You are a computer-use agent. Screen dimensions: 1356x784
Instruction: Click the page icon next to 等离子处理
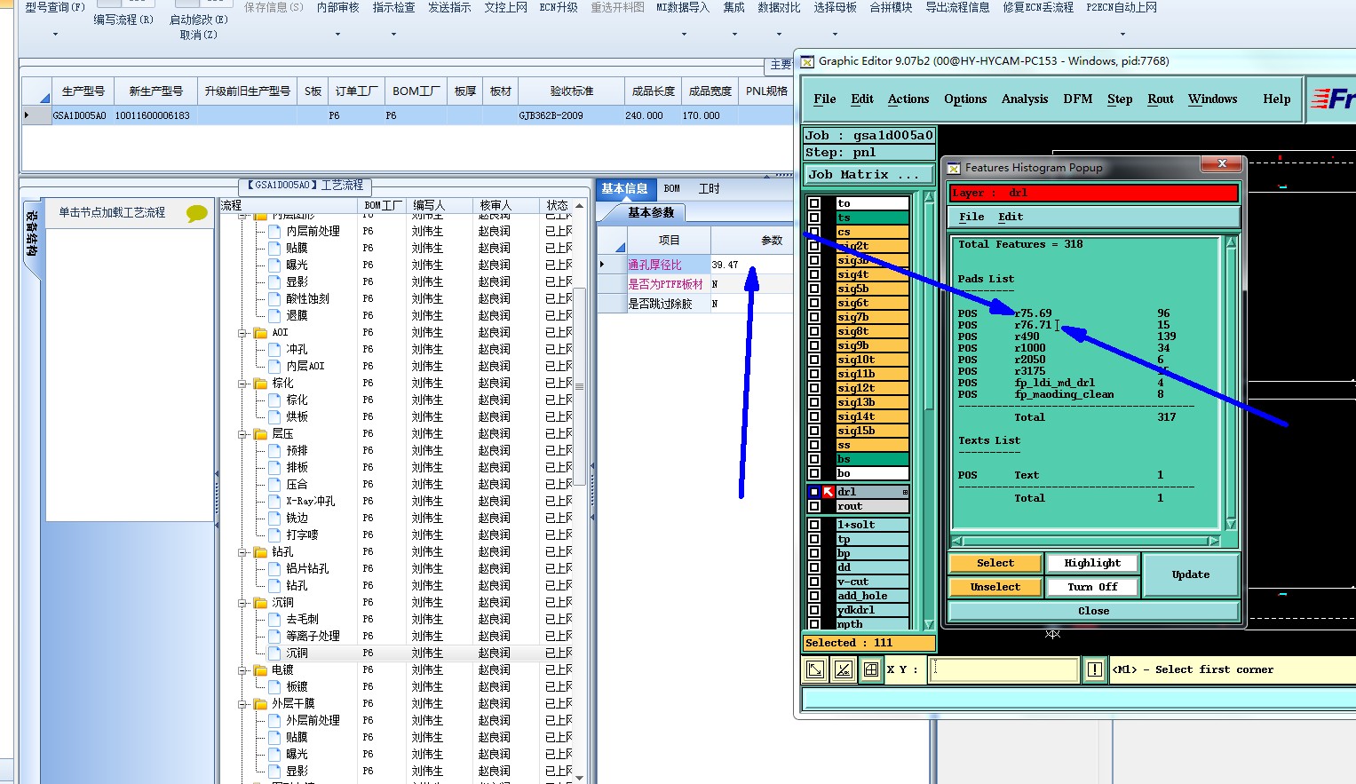tap(274, 637)
